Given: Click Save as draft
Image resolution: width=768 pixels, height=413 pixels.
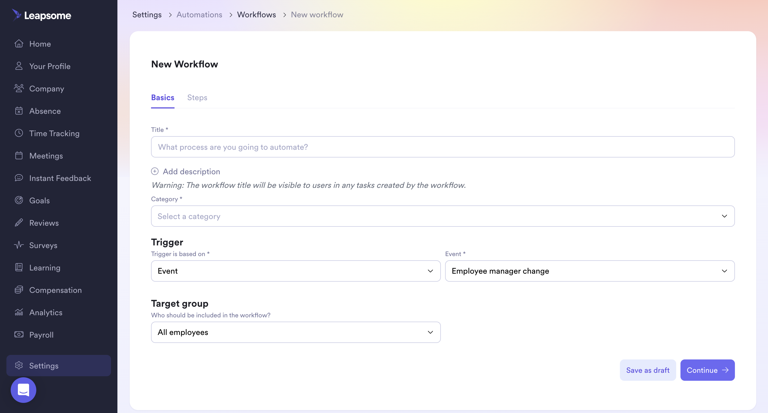Looking at the screenshot, I should tap(648, 370).
